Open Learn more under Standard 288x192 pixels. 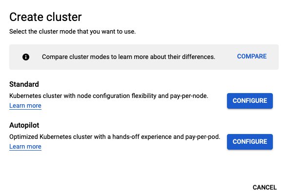25,106
